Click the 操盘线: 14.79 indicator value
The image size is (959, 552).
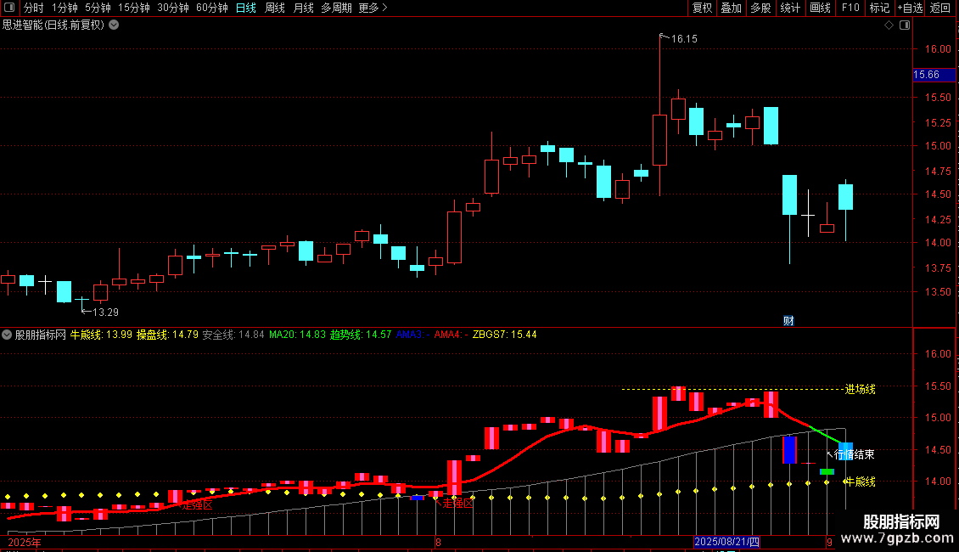click(x=167, y=335)
